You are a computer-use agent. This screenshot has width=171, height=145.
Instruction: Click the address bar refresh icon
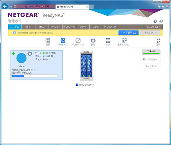tap(53, 7)
